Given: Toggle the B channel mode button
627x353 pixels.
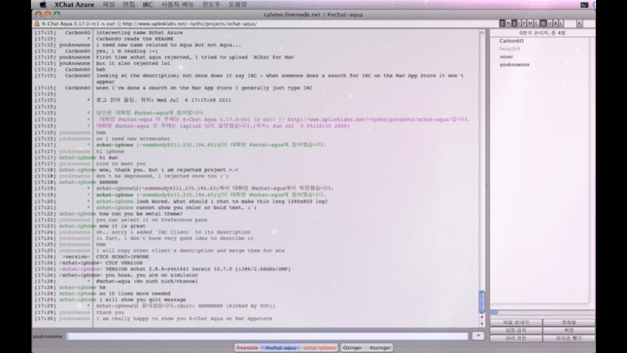Looking at the screenshot, I should (x=555, y=24).
